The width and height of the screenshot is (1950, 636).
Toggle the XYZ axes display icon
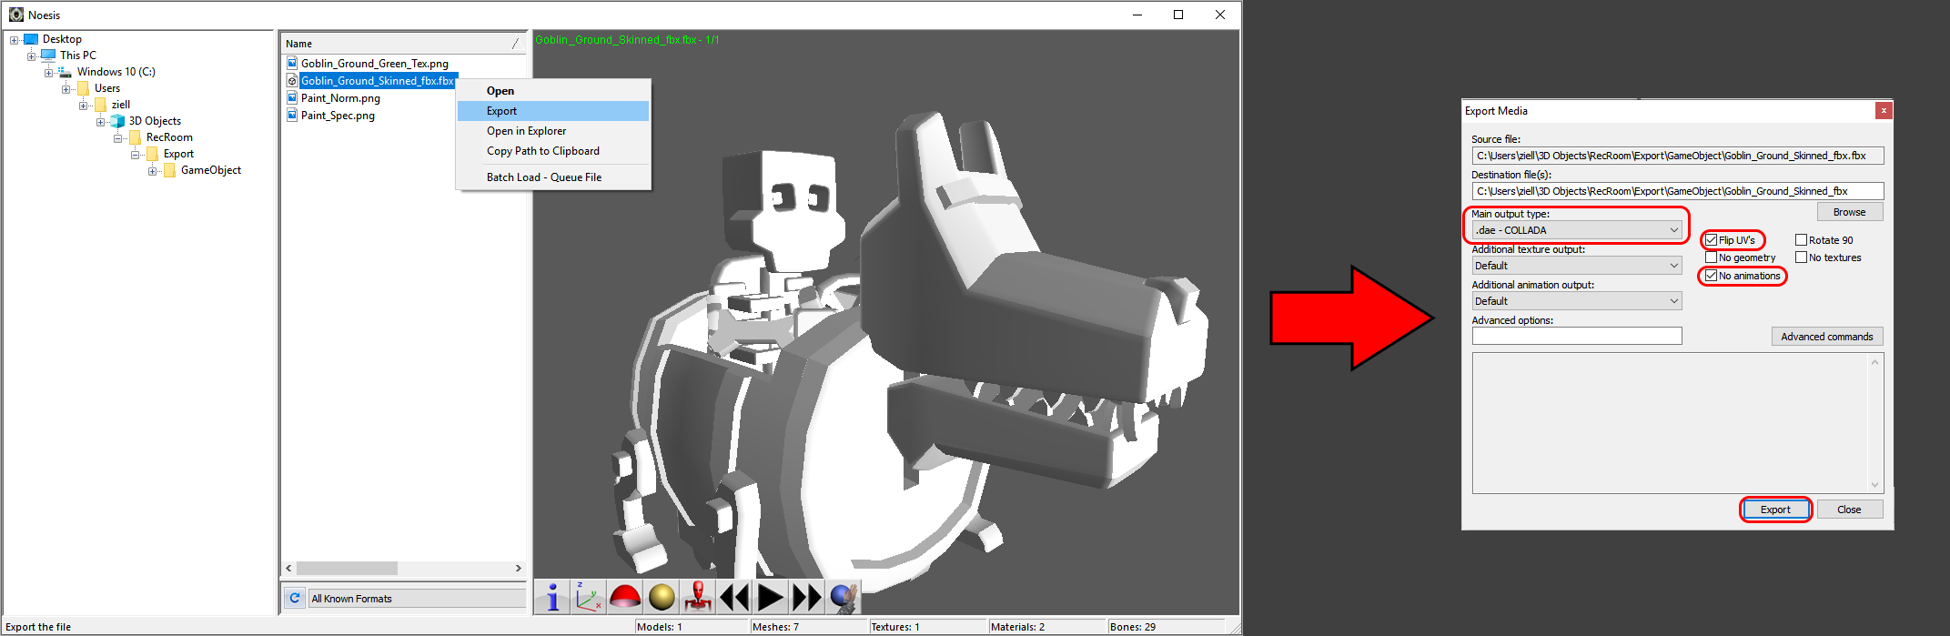589,598
